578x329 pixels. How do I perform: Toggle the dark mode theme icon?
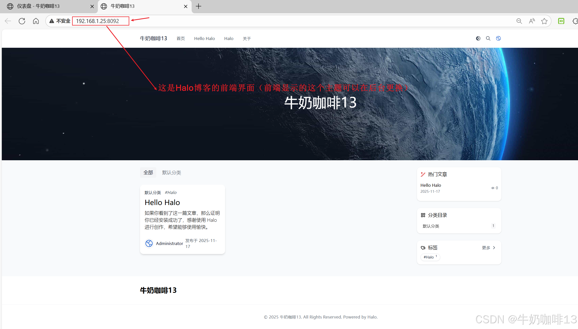[478, 38]
